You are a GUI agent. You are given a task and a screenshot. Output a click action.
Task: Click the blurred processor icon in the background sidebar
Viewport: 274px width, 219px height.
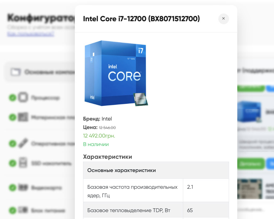pyautogui.click(x=23, y=97)
